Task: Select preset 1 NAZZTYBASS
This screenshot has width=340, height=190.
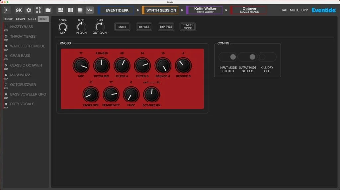Action: click(26, 27)
